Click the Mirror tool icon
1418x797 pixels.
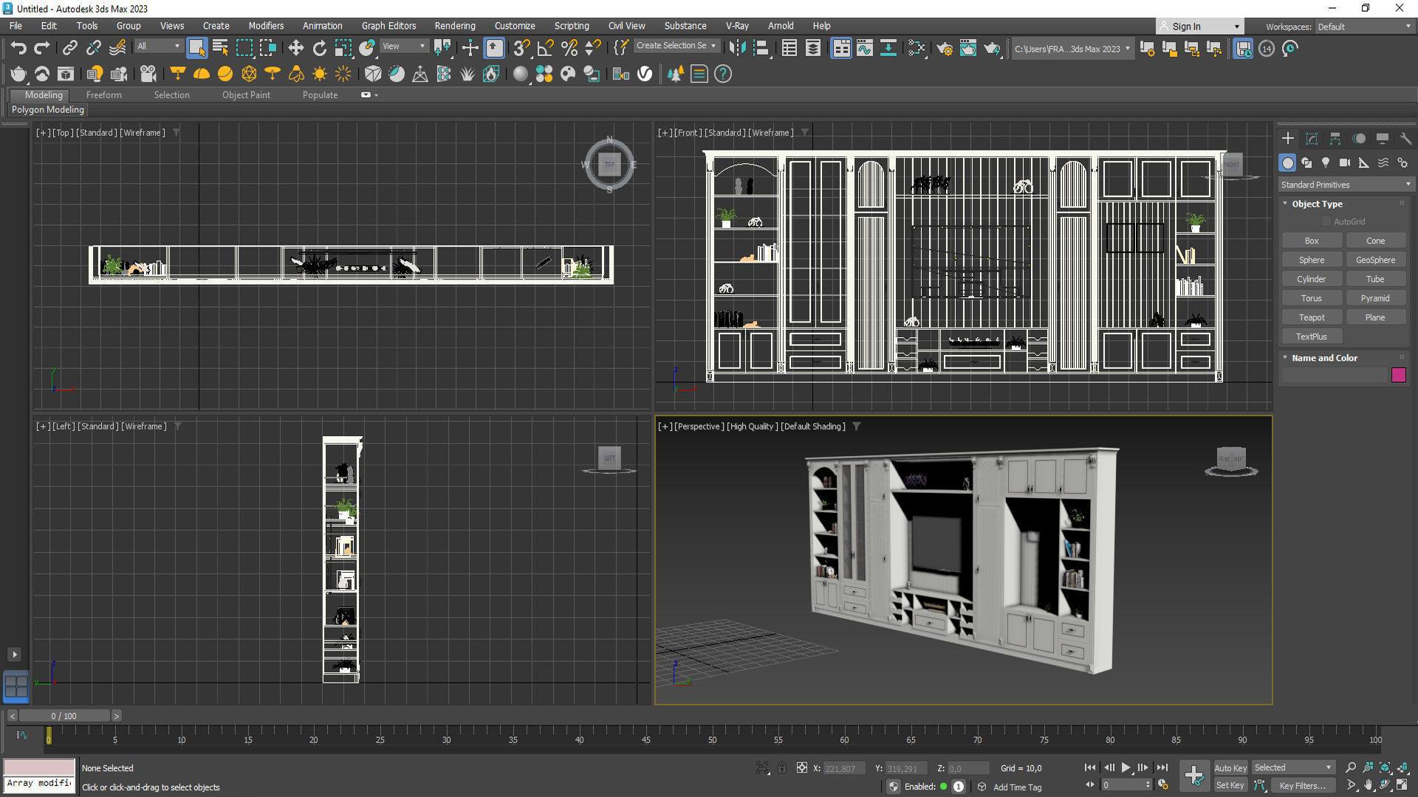click(x=736, y=49)
